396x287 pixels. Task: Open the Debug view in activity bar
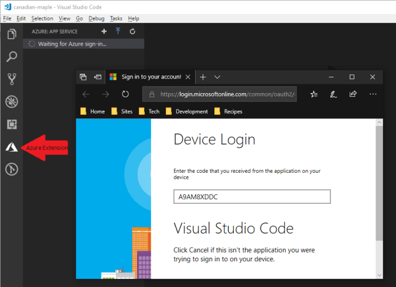[x=12, y=101]
